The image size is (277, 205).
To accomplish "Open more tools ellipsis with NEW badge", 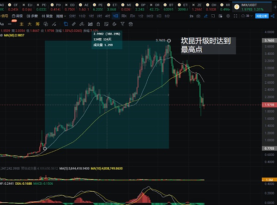I will [10, 24].
